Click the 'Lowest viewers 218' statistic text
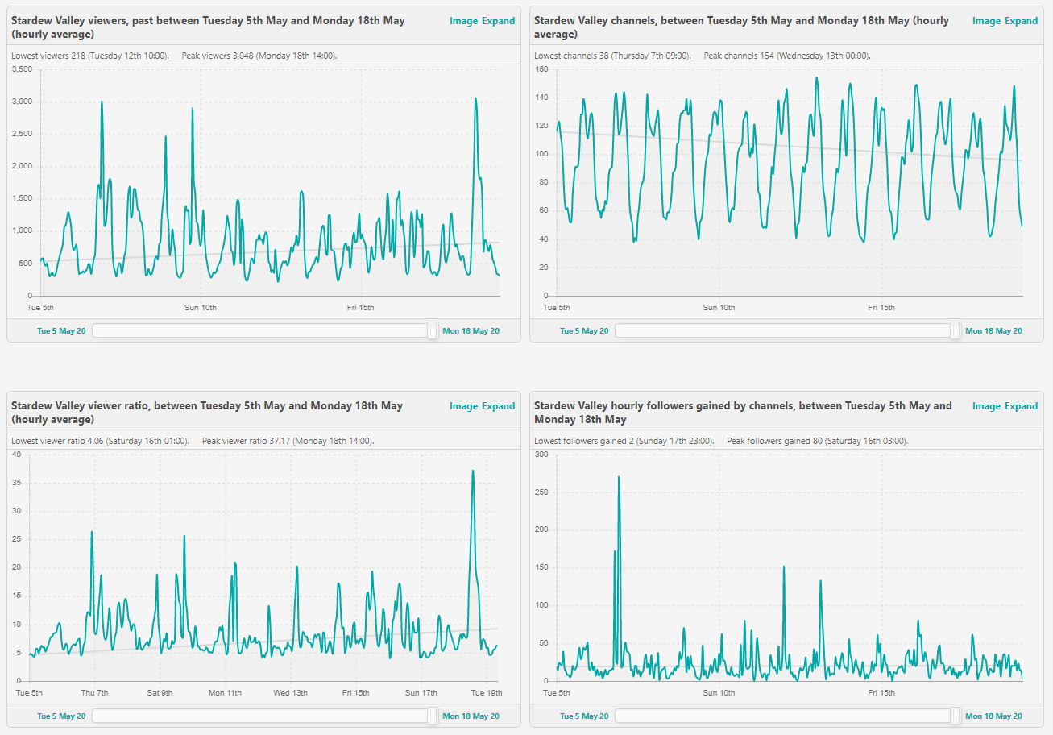This screenshot has width=1053, height=735. [x=90, y=56]
